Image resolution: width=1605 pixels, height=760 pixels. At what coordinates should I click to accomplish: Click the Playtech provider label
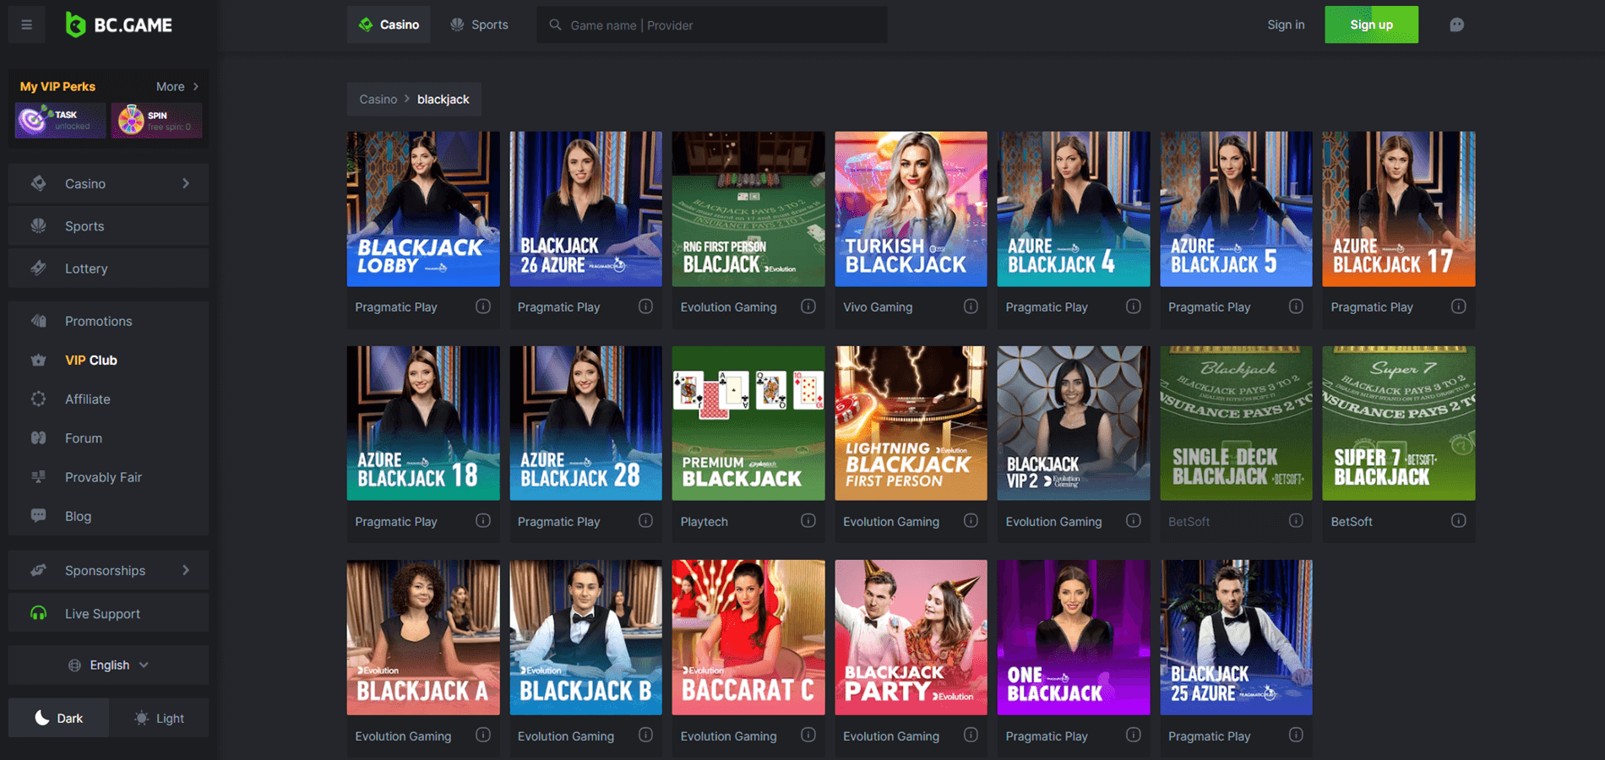click(x=704, y=521)
